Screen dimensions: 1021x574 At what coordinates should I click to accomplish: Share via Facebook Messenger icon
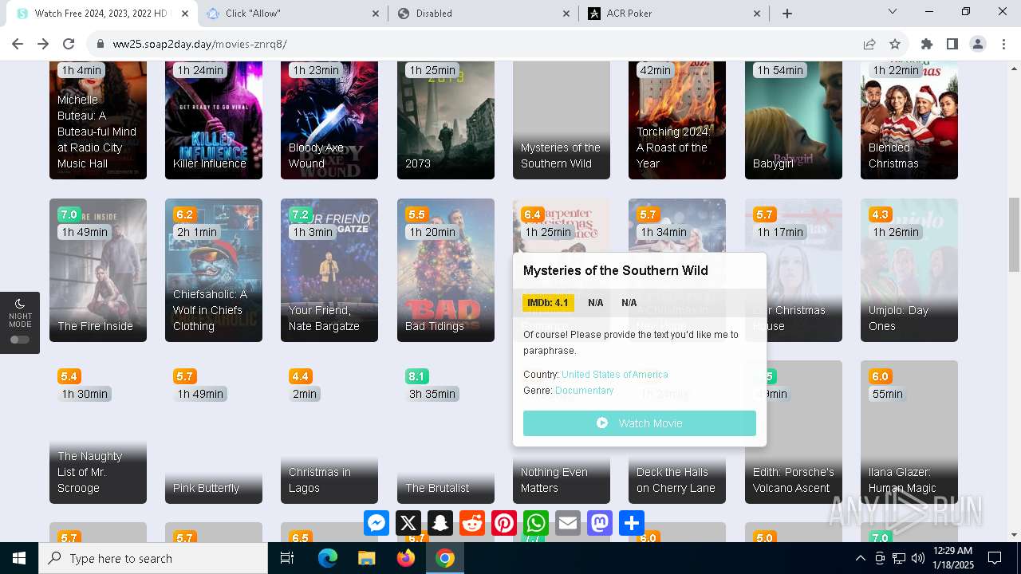point(376,523)
